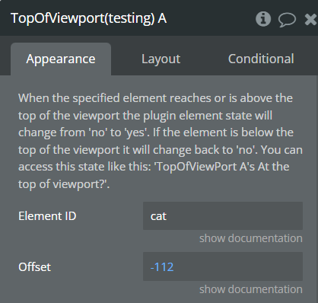Image resolution: width=318 pixels, height=303 pixels.
Task: Open the element info reference icon
Action: click(263, 19)
